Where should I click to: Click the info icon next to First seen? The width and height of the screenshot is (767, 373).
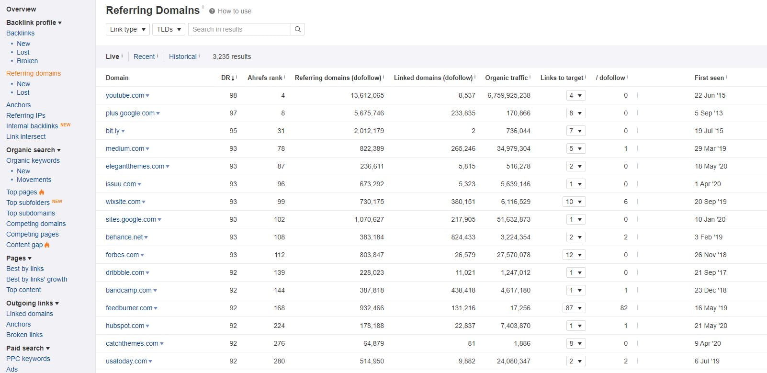click(x=726, y=77)
